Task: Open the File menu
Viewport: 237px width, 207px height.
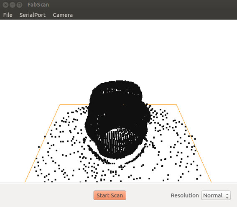Action: (x=8, y=15)
